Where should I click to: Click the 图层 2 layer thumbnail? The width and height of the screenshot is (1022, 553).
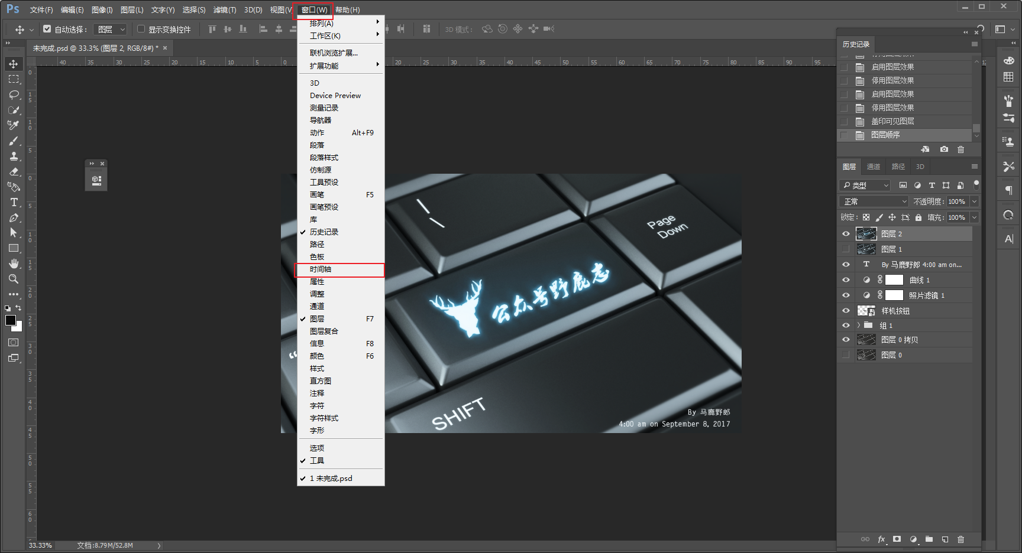[866, 234]
